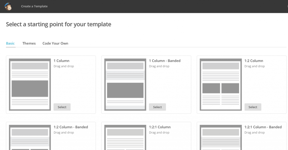Screen dimensions: 288x150
Task: Click the 1:2:1 Column - Banded layout thumbnail
Action: 220,137
